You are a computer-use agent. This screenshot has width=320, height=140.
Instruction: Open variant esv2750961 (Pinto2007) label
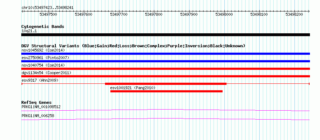45,58
